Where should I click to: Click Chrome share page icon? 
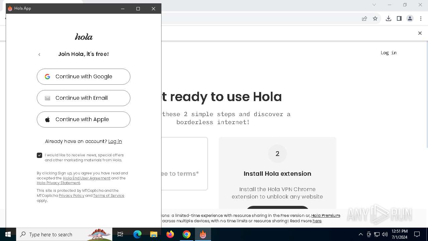(x=364, y=19)
